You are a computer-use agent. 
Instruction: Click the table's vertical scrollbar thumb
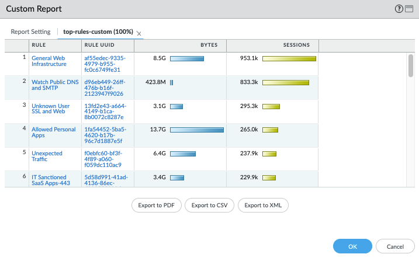411,65
